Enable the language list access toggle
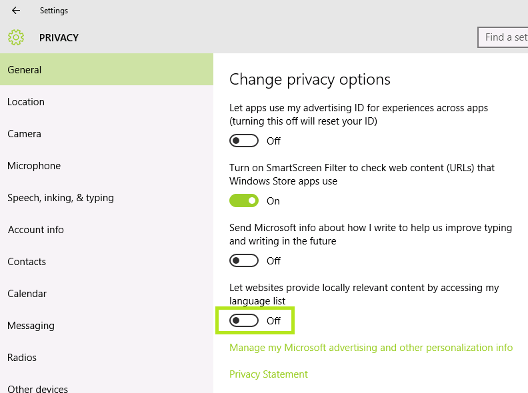The width and height of the screenshot is (528, 393). pyautogui.click(x=244, y=320)
